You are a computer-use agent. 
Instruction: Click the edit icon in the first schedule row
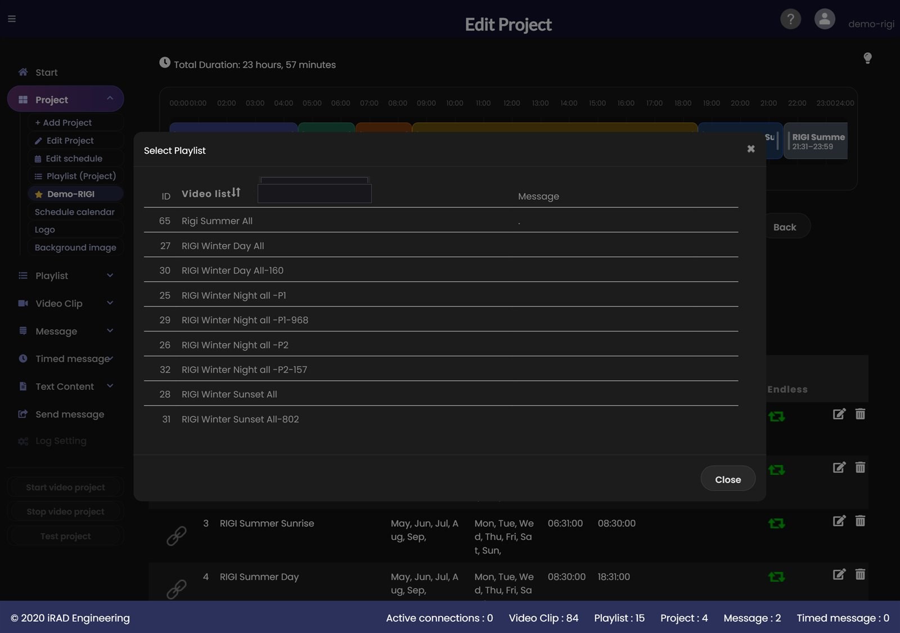839,414
